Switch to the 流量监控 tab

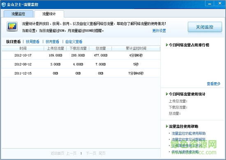tap(18, 14)
